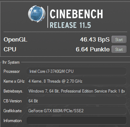
Task: Click the CB-Version field showing 64 Bit
Action: (x=76, y=101)
